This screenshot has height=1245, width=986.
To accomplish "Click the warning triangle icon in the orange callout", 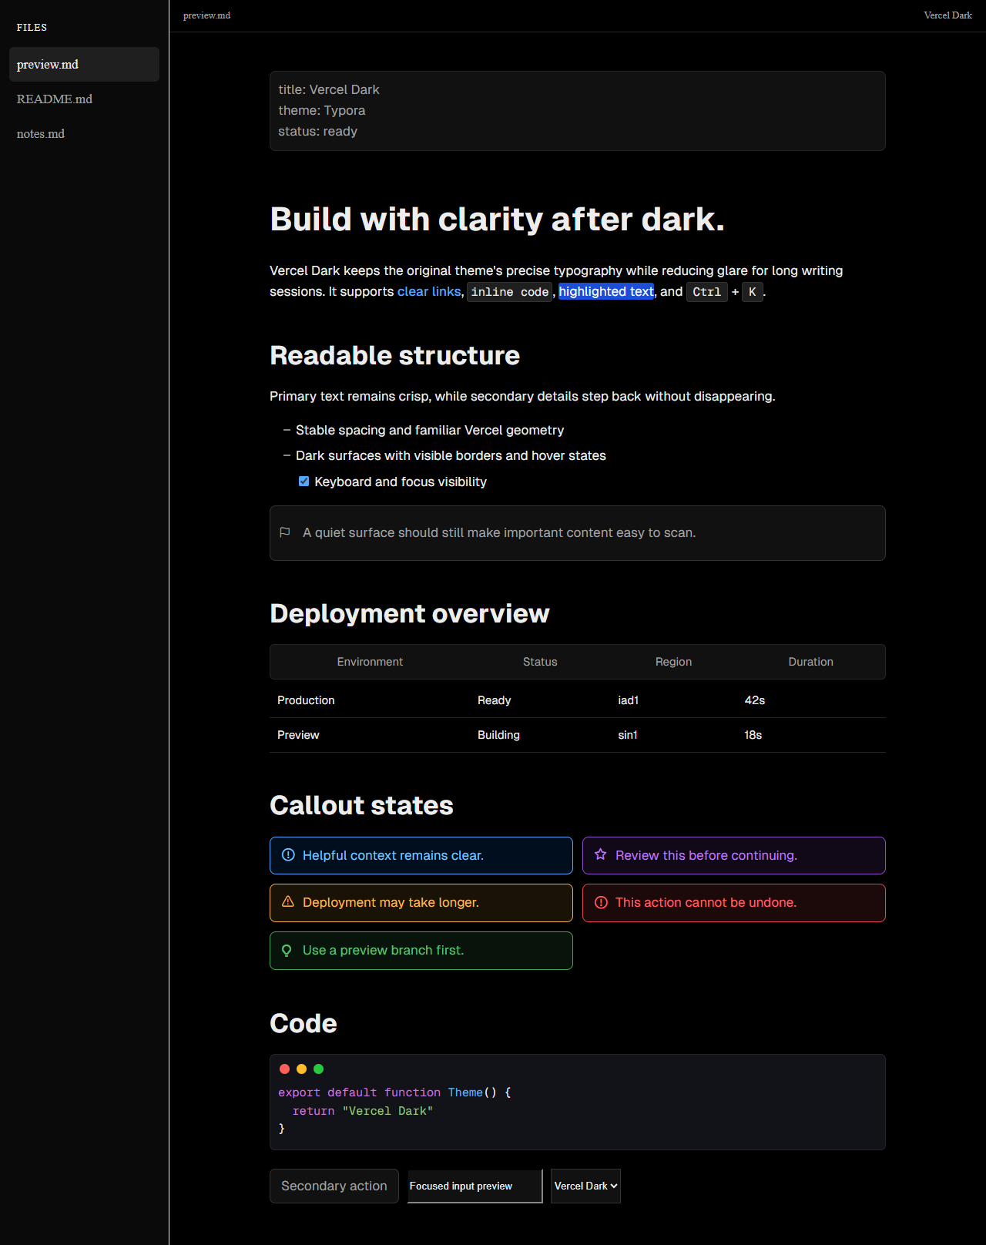I will coord(288,901).
